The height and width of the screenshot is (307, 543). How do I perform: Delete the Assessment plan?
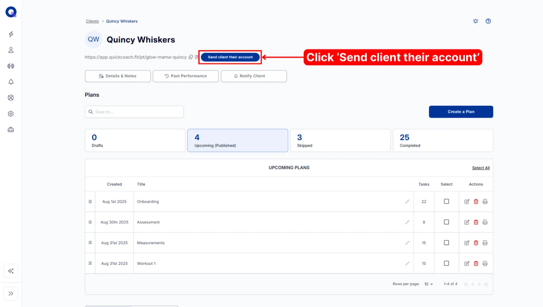pyautogui.click(x=476, y=222)
